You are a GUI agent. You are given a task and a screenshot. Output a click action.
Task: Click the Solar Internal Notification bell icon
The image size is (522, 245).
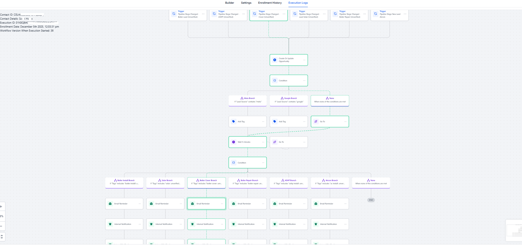tap(151, 224)
